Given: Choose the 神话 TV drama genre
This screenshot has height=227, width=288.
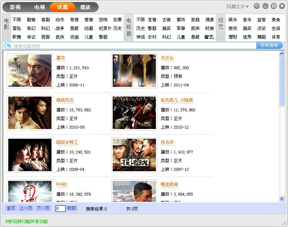Looking at the screenshot, I should pos(140,37).
